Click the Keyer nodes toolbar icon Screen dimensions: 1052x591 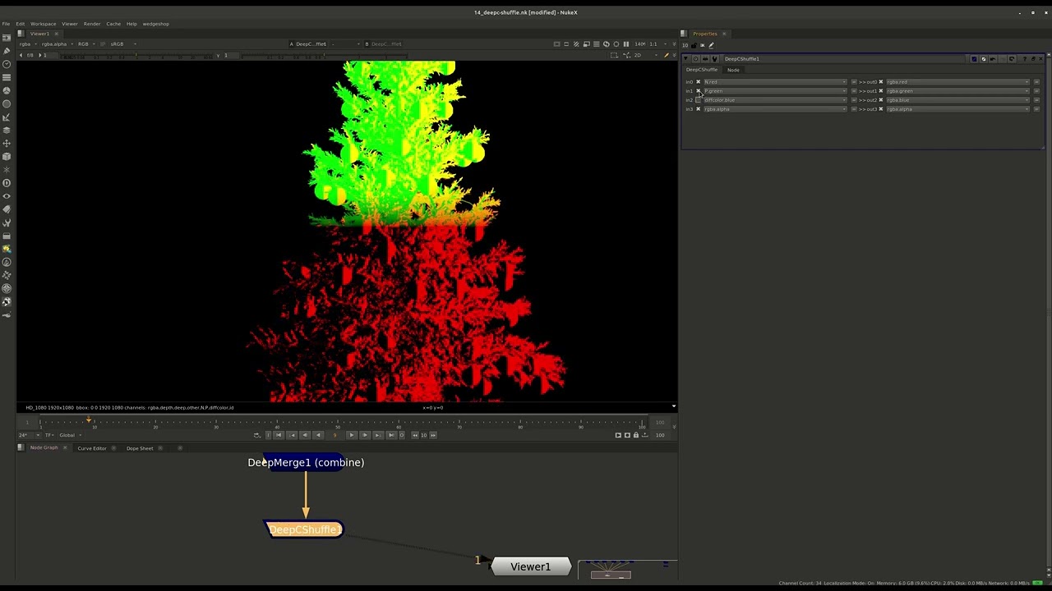pos(7,117)
